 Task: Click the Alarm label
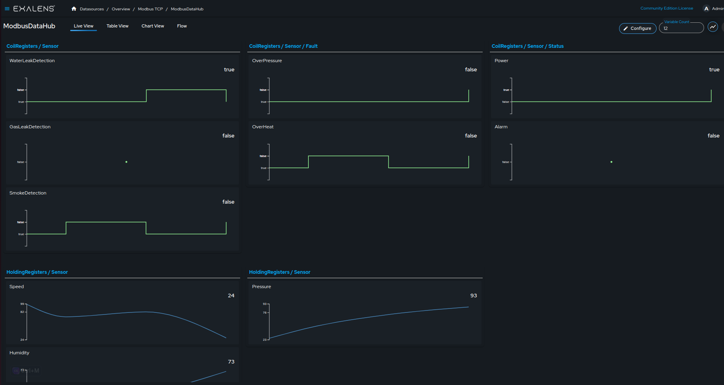coord(501,127)
